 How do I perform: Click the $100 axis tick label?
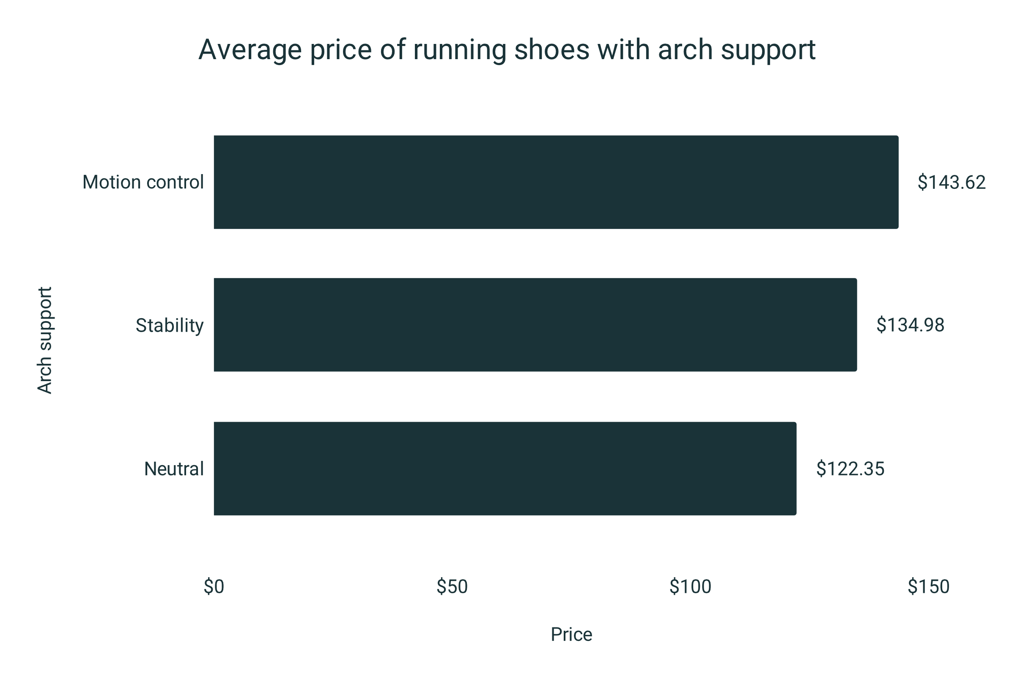pyautogui.click(x=691, y=587)
